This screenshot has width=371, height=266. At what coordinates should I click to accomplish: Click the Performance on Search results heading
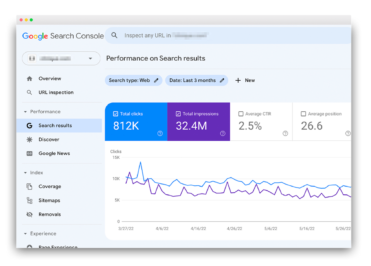click(x=156, y=58)
